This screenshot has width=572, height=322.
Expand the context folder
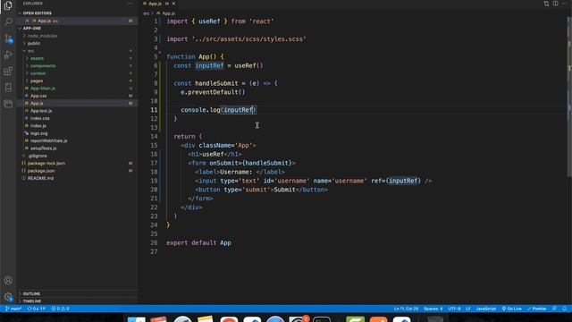[38, 73]
